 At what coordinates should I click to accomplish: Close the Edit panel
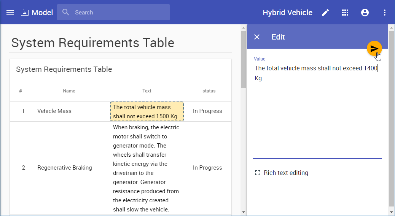coord(257,37)
